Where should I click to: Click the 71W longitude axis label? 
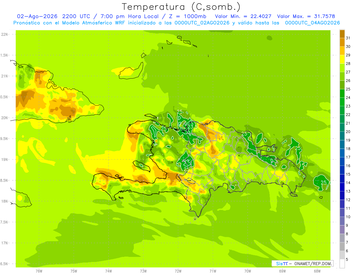tap(213, 271)
